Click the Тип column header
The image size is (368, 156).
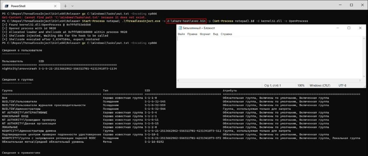(x=105, y=90)
